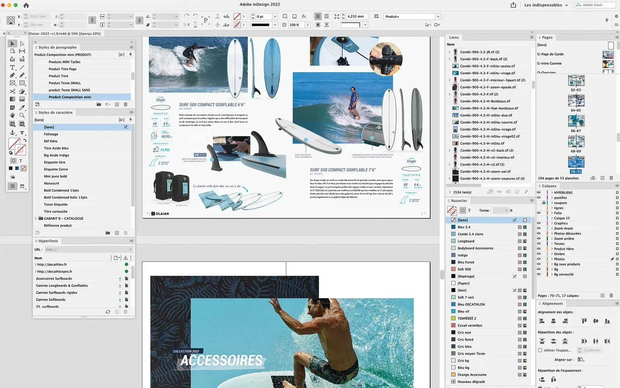Open the Nuancier panel tab
Image resolution: width=620 pixels, height=388 pixels.
point(459,201)
